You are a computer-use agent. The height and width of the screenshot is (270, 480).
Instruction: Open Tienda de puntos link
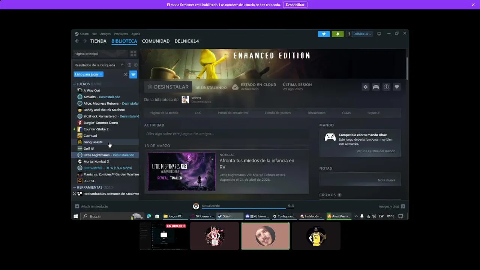tap(277, 113)
